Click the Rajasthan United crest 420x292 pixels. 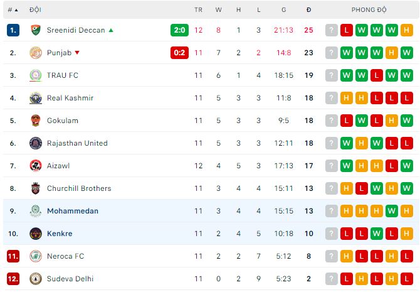36,143
